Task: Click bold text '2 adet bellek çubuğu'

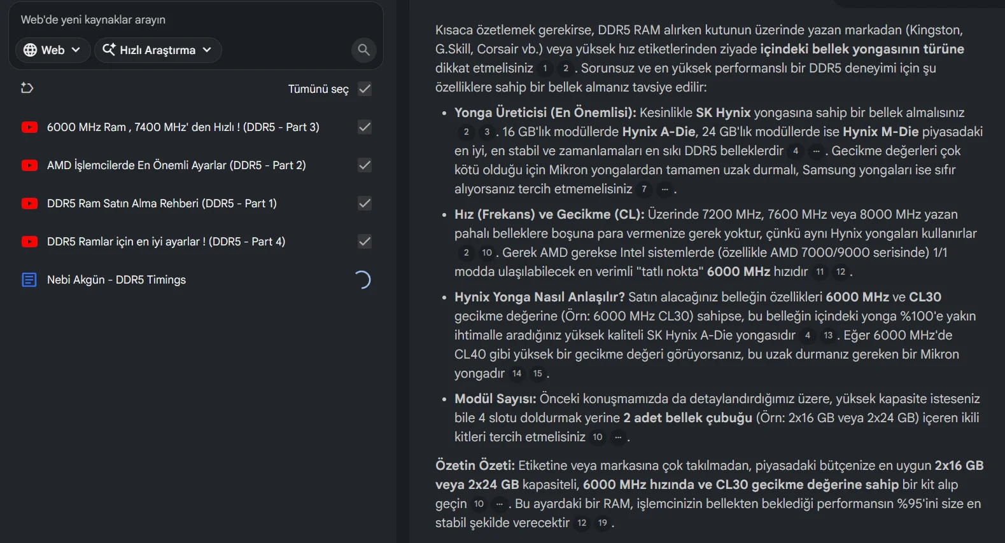Action: point(687,418)
